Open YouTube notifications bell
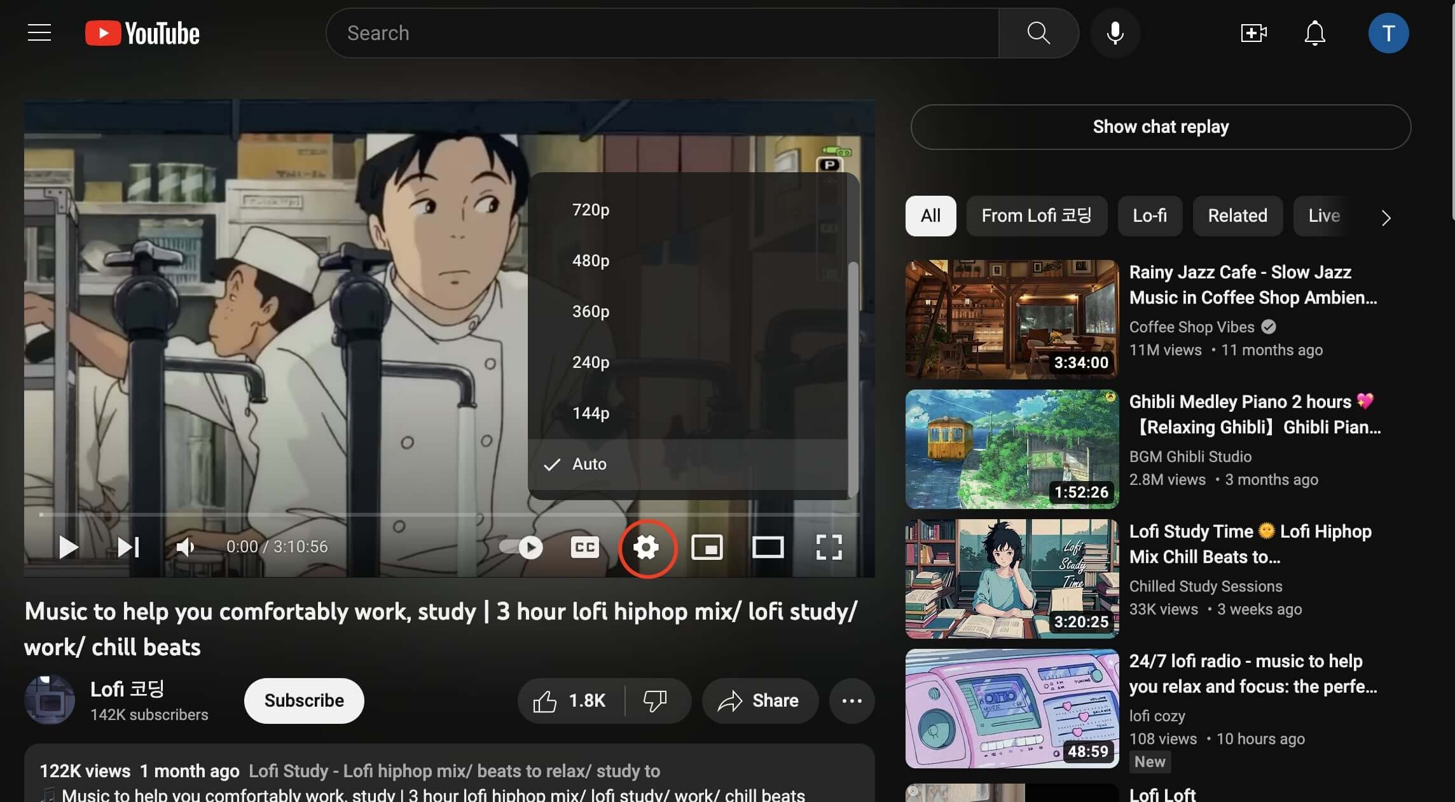This screenshot has height=802, width=1455. point(1314,33)
